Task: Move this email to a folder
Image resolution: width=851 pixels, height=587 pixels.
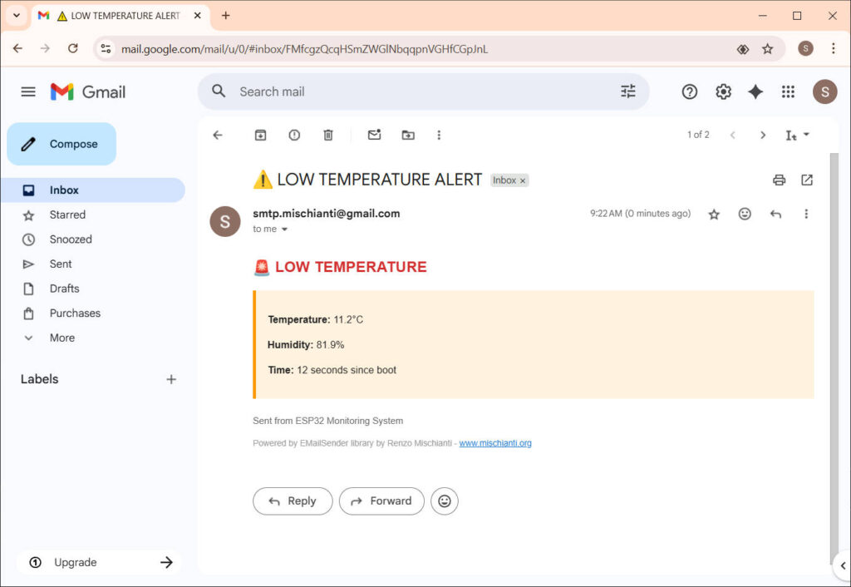Action: 407,134
